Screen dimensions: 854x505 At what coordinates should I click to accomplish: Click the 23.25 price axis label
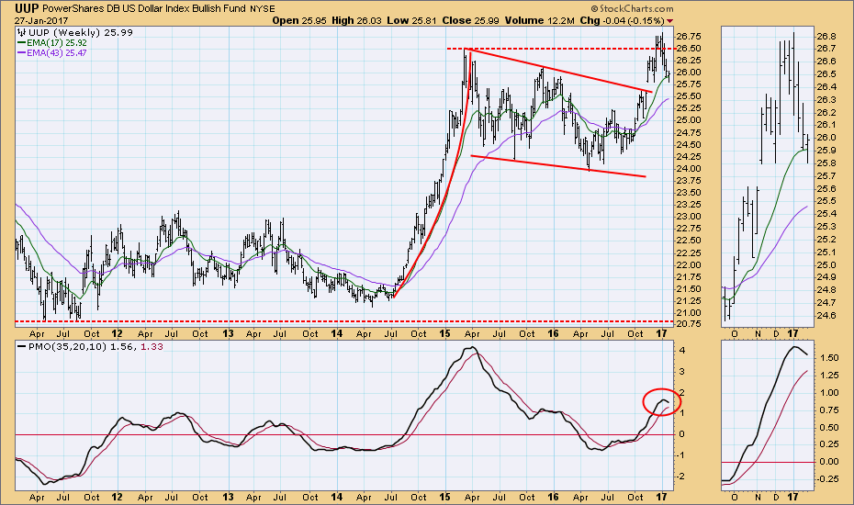(689, 205)
